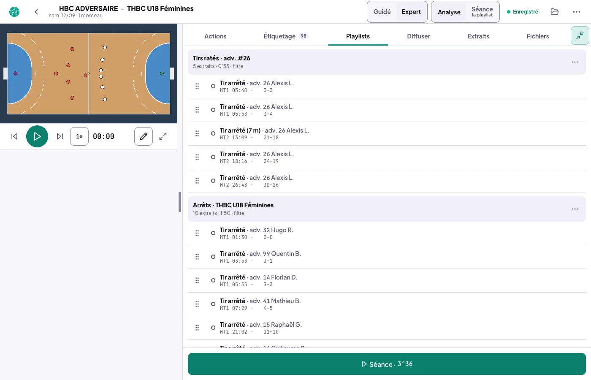Expand the video to fullscreen
Screen dimensions: 591x380
[x=163, y=136]
